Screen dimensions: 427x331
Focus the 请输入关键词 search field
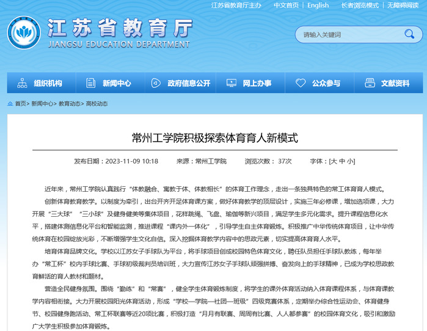345,35
